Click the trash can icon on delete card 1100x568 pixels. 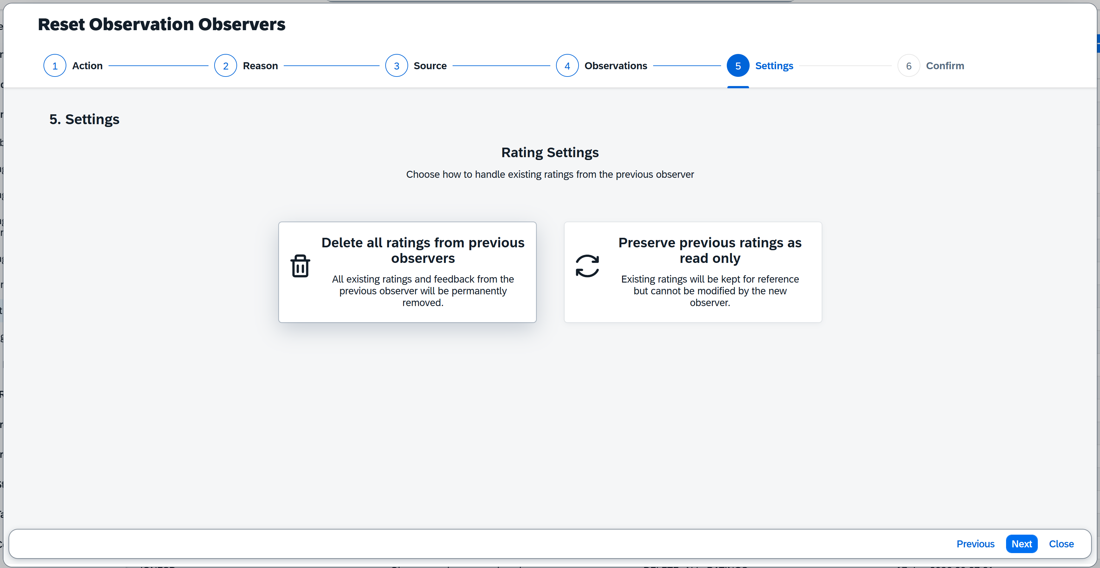coord(300,266)
